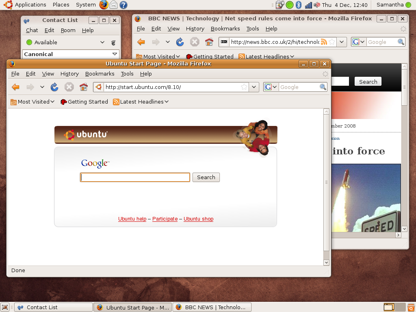Open Most Visited dropdown in Ubuntu Start Page window
The image size is (416, 312).
[32, 102]
